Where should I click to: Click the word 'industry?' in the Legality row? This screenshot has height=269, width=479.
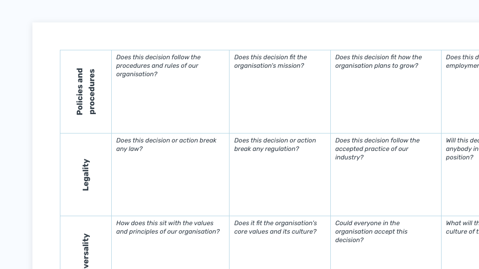click(349, 157)
